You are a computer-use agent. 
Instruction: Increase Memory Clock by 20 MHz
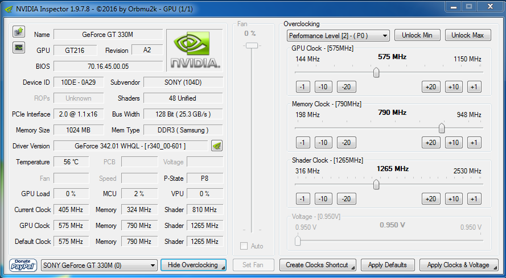tap(431, 143)
